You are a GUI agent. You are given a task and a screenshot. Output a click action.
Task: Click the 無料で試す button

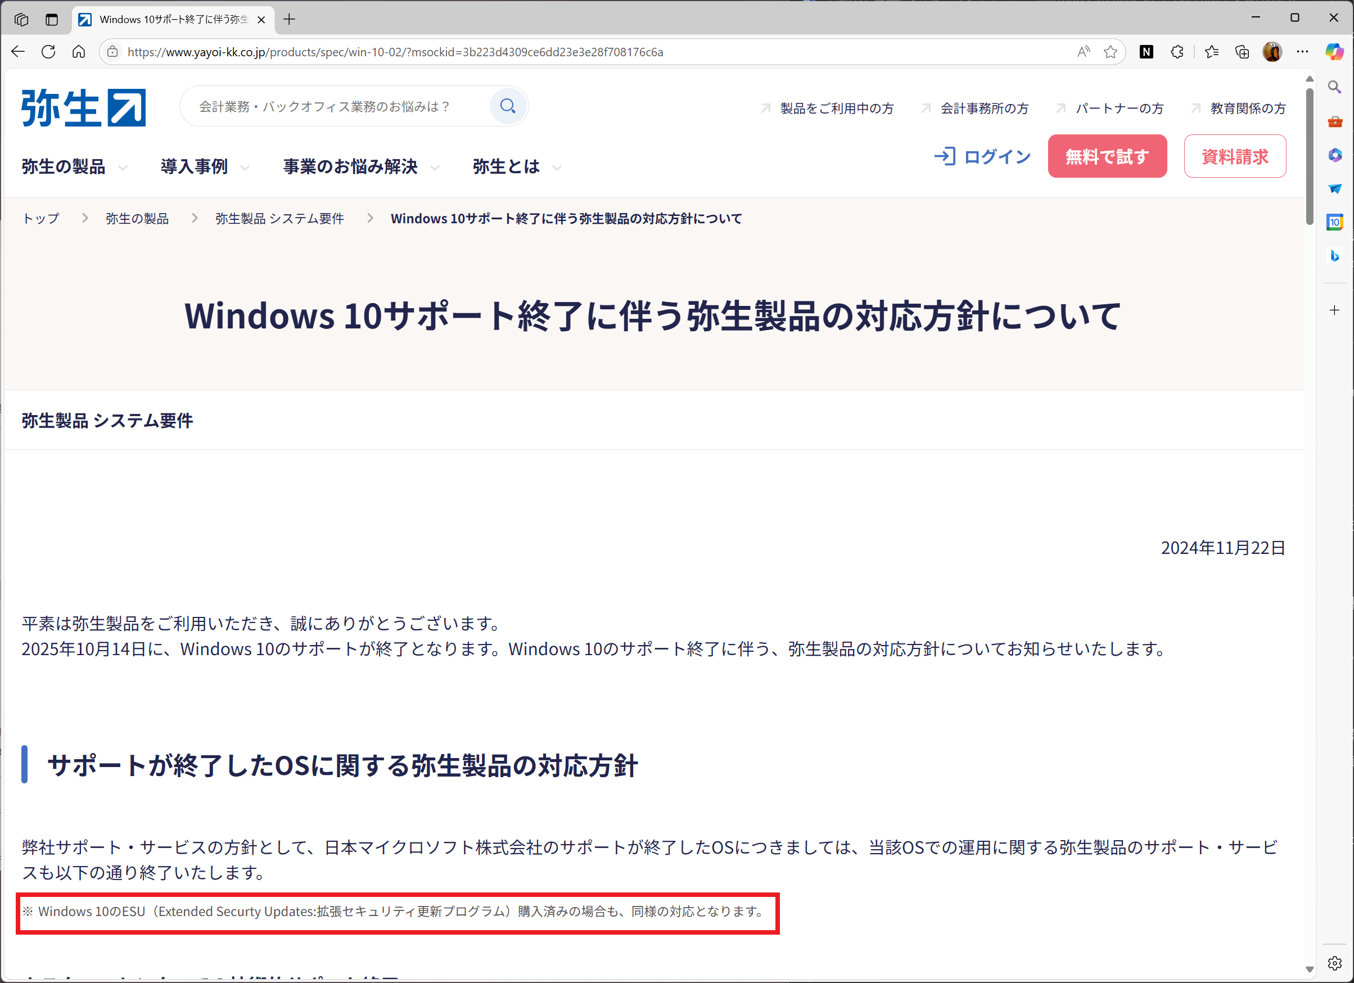click(1107, 156)
